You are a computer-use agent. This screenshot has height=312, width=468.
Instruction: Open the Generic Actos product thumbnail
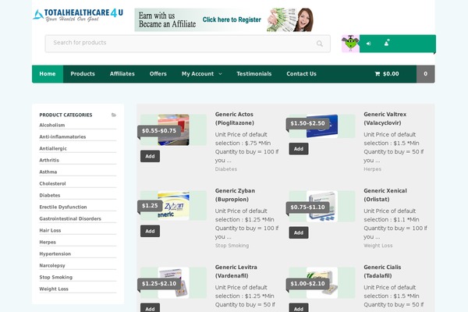[173, 130]
